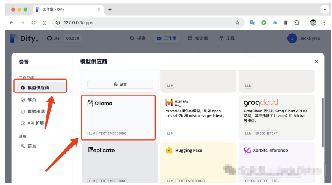
Task: Select the GroqCloud provider card
Action: tap(277, 117)
